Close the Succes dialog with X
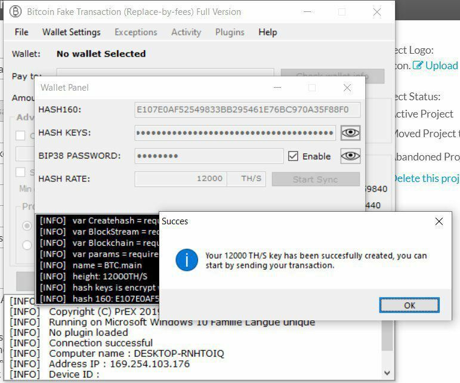The image size is (460, 383). (439, 221)
